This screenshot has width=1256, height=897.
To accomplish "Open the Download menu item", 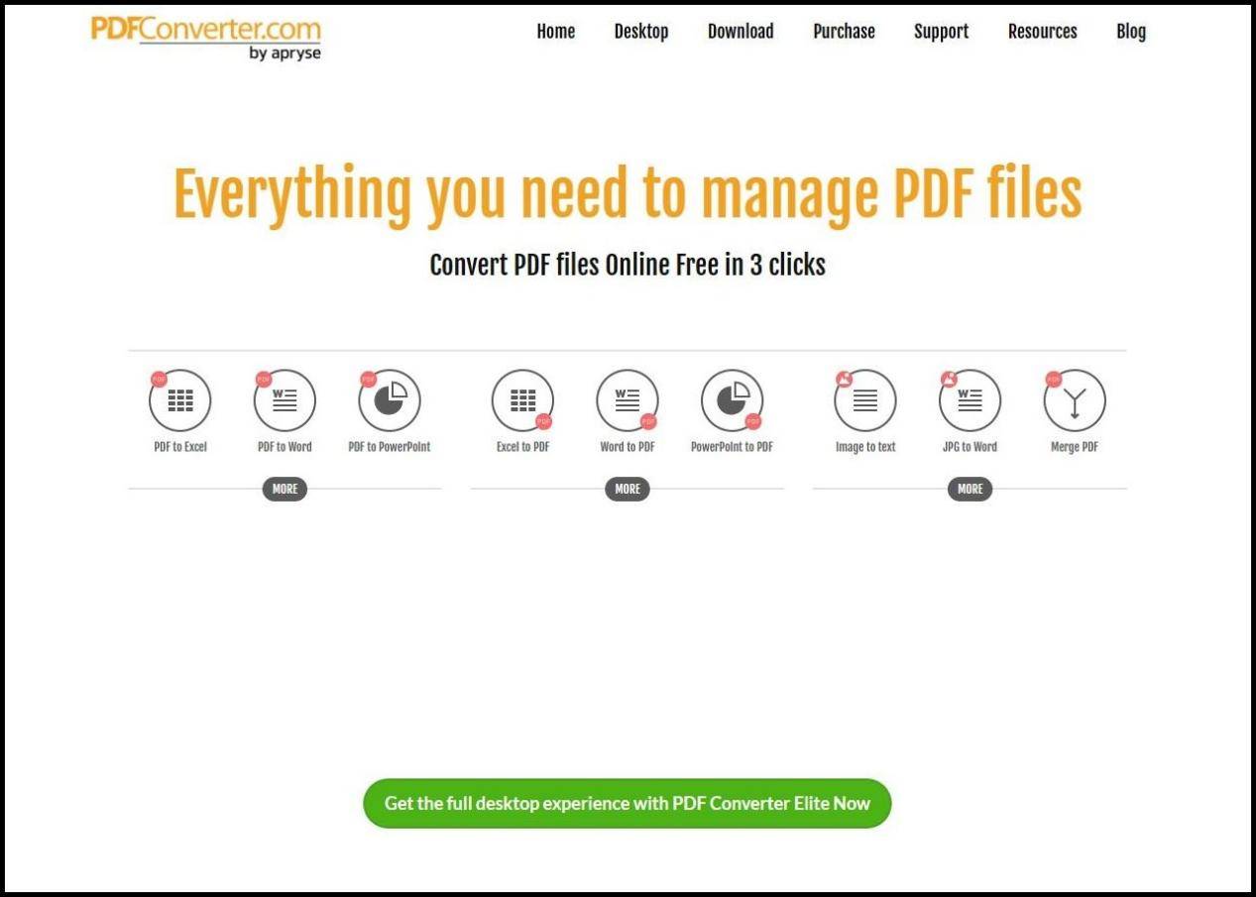I will [741, 32].
